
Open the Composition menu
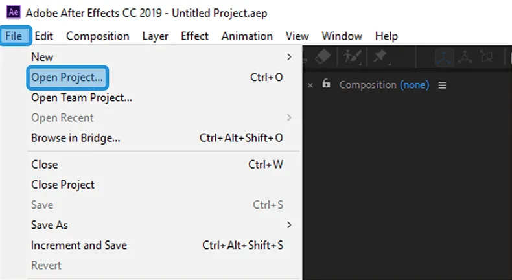98,36
